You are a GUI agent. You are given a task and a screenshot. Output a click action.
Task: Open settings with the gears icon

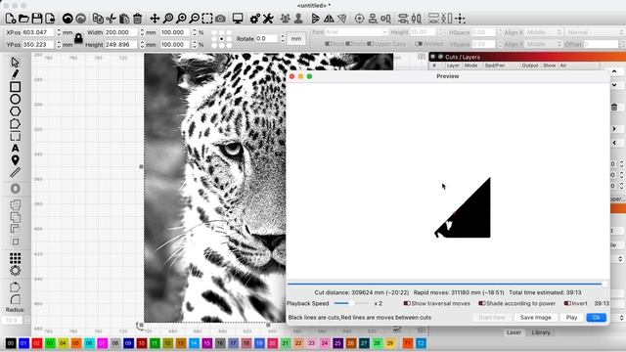pos(254,19)
